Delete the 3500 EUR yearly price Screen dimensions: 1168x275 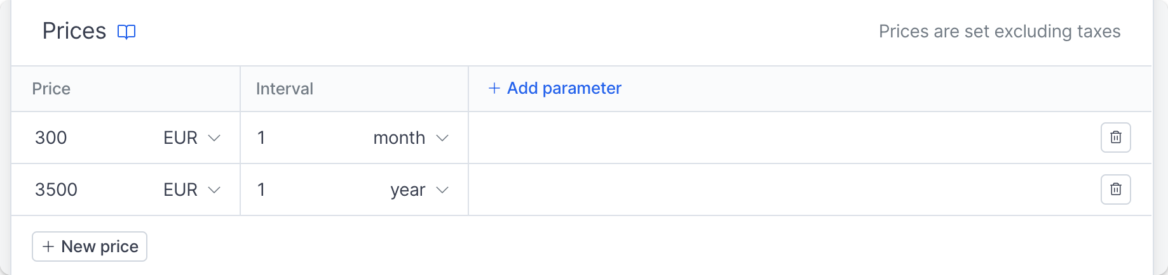tap(1115, 189)
